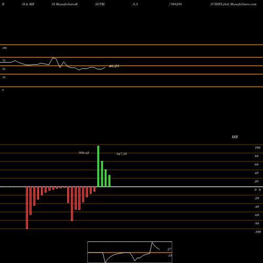Click the RSI line peak near 70
Viewport: 263px width, 263px height.
click(53, 58)
